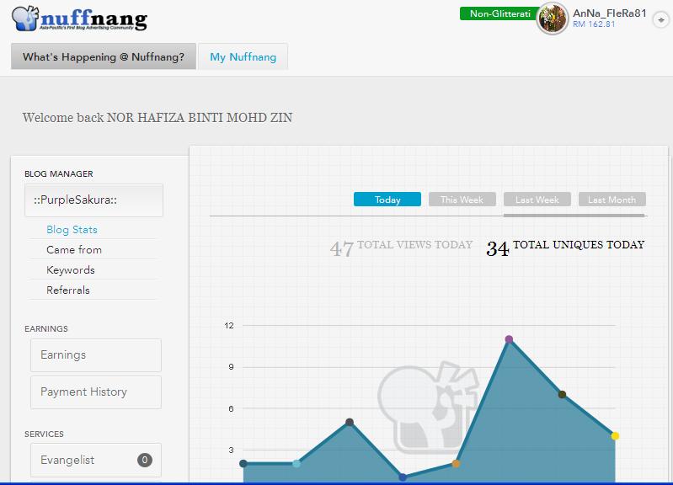Click the light blue data point on the chart

click(296, 464)
